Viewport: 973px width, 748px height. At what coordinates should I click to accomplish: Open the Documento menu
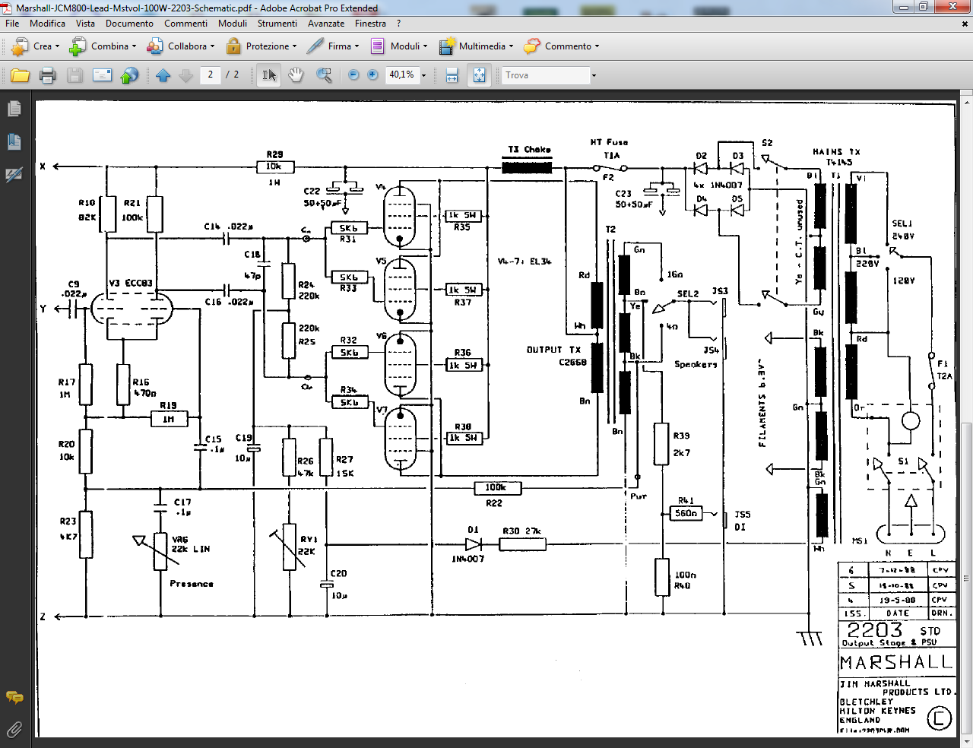point(129,24)
